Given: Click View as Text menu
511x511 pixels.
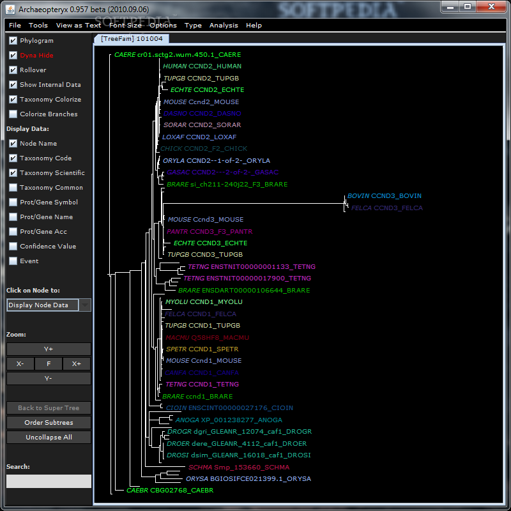Looking at the screenshot, I should coord(78,25).
